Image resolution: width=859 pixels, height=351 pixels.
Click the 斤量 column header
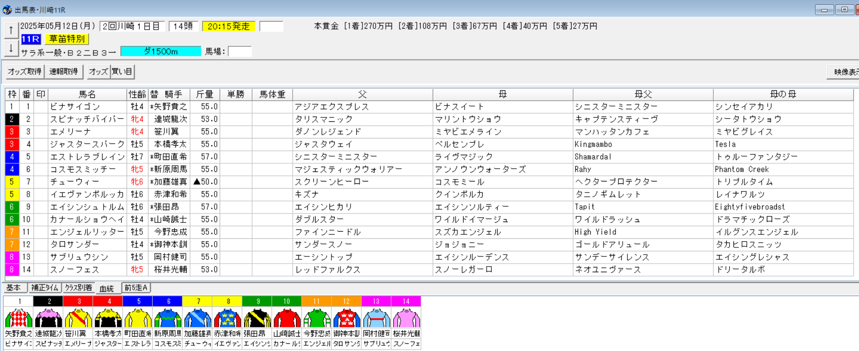click(x=205, y=95)
